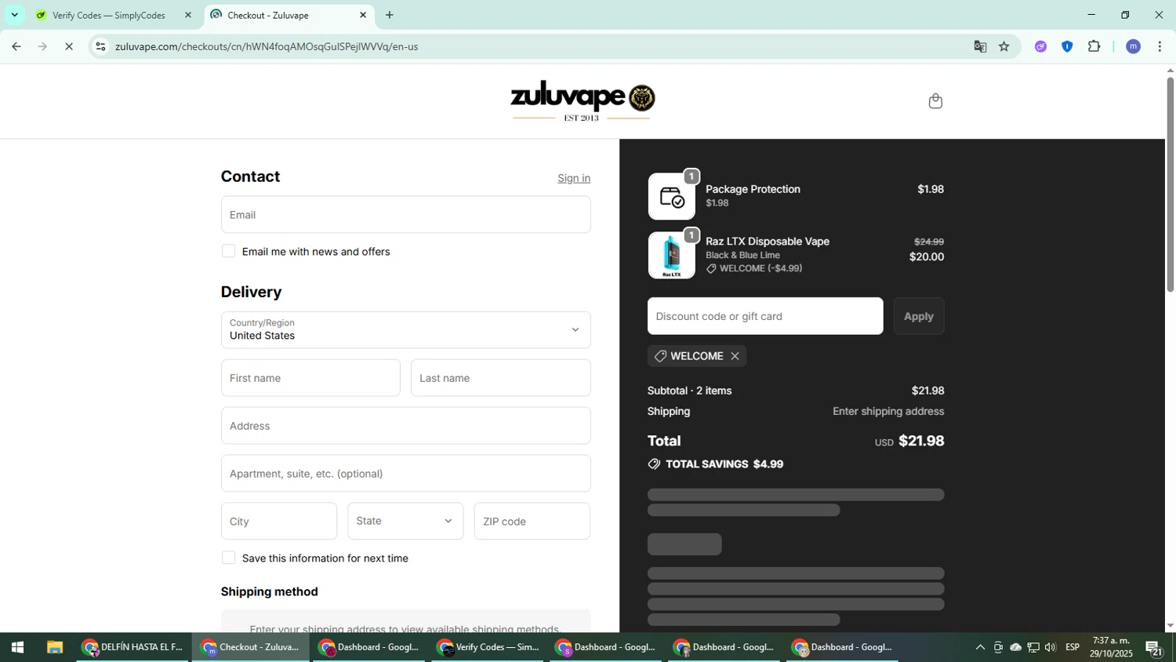Stop loading the page

(x=69, y=46)
